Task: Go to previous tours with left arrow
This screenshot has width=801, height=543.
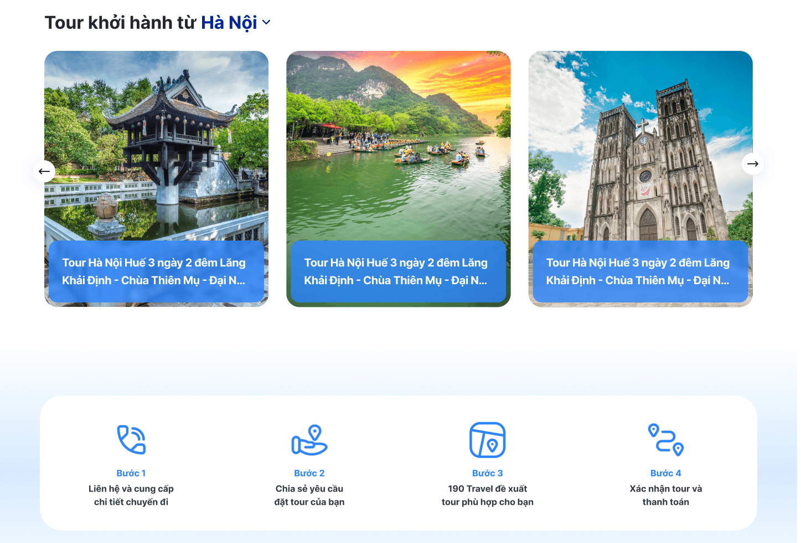Action: 44,171
